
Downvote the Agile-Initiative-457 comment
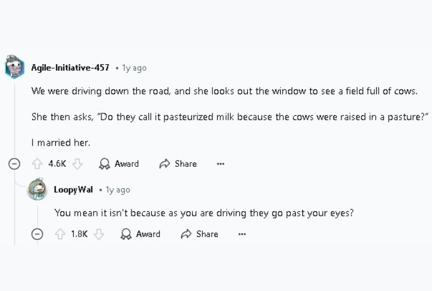click(77, 164)
